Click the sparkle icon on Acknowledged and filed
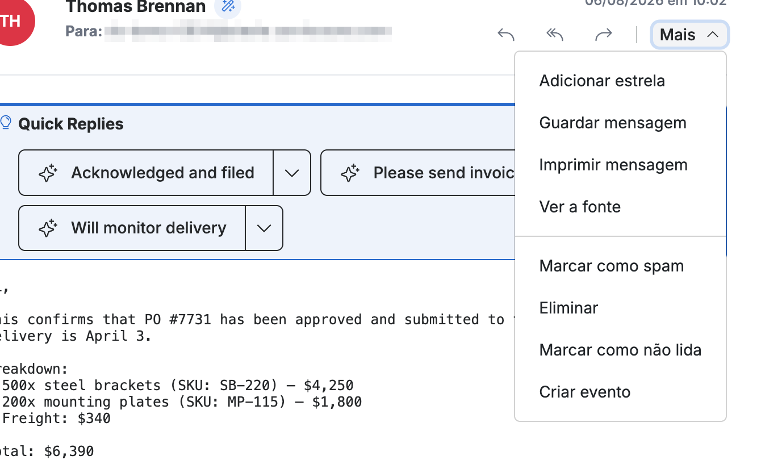Image resolution: width=761 pixels, height=460 pixels. pos(48,173)
